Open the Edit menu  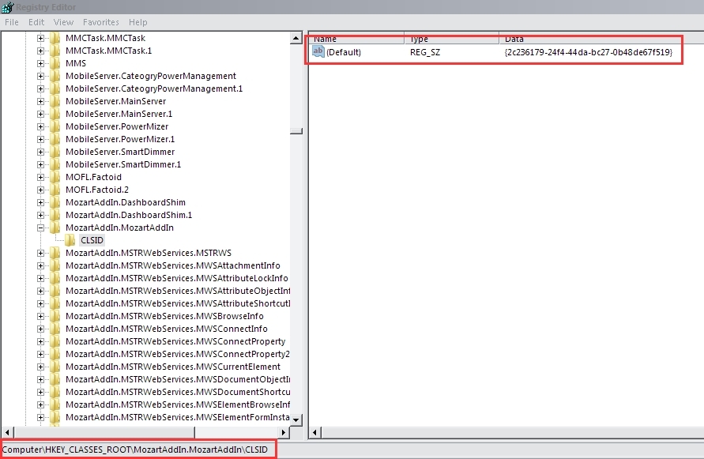36,22
